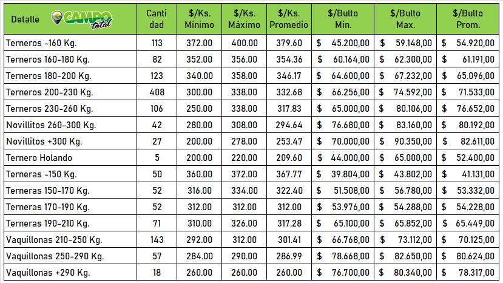Click the Ternero Holando row label

tap(39, 158)
